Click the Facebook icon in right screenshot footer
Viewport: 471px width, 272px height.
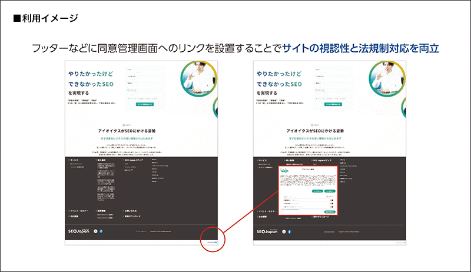[x=289, y=232]
